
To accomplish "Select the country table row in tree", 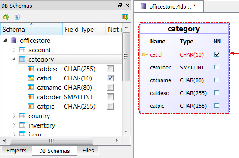I will point(39,116).
